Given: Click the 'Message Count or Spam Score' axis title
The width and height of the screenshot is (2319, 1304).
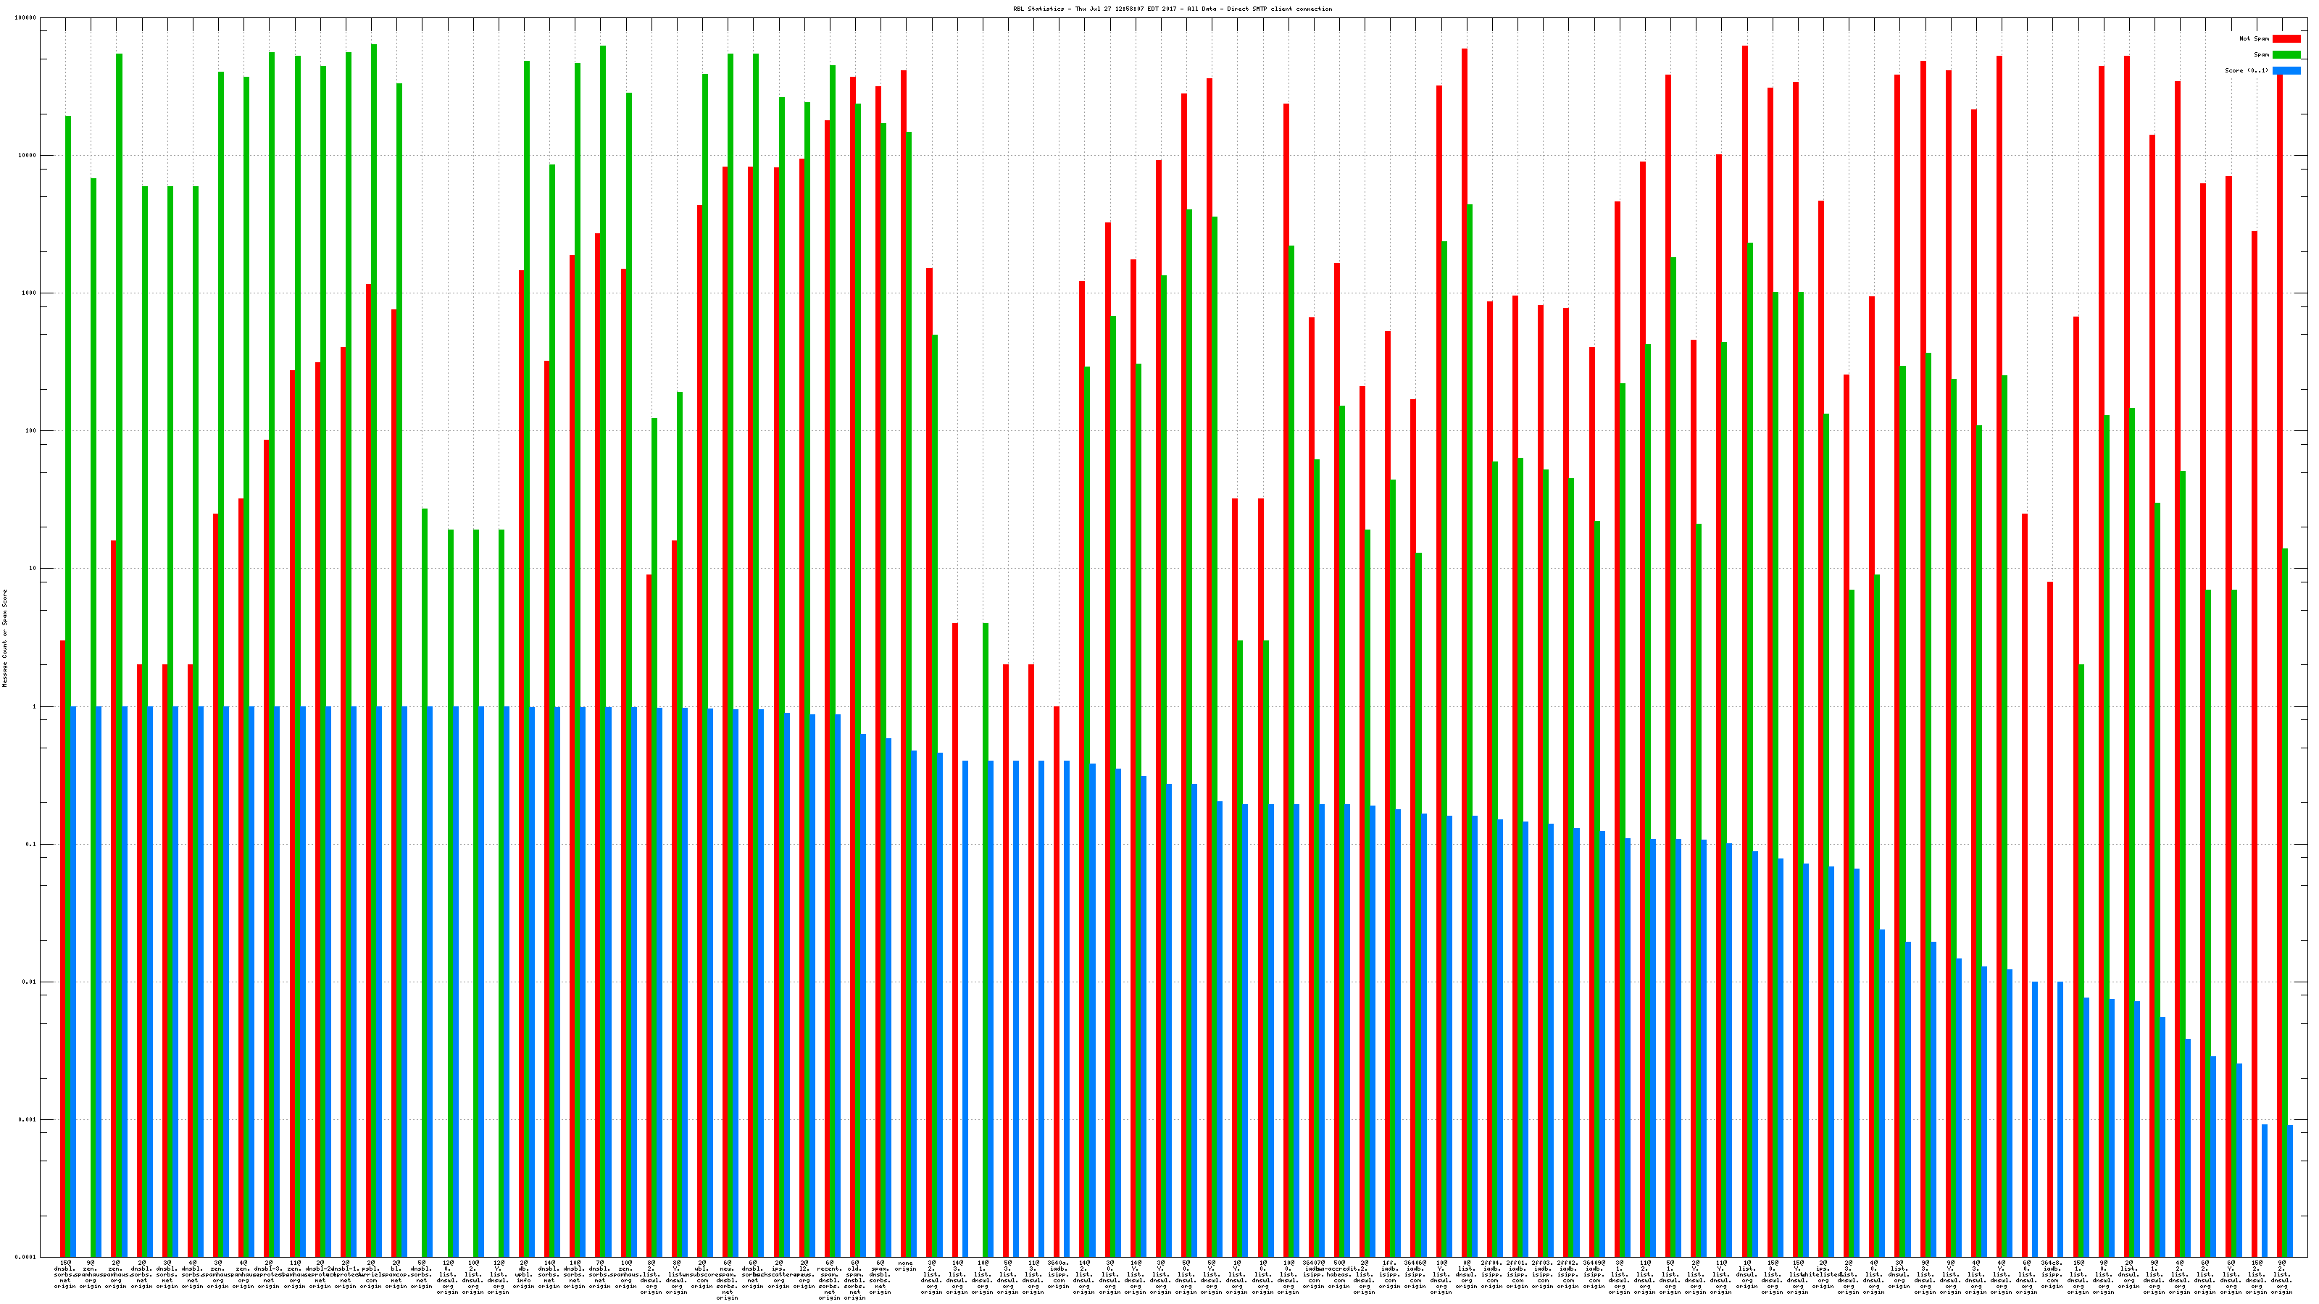Looking at the screenshot, I should coord(4,638).
